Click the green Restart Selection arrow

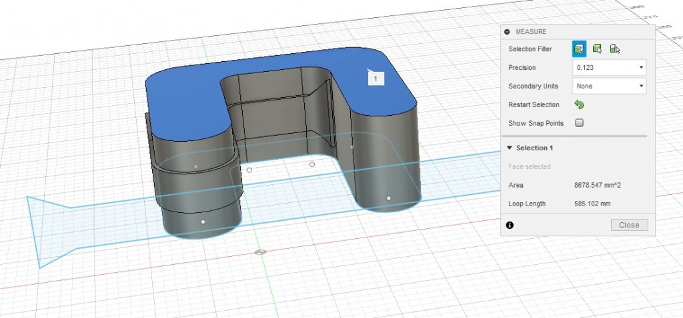pos(579,104)
